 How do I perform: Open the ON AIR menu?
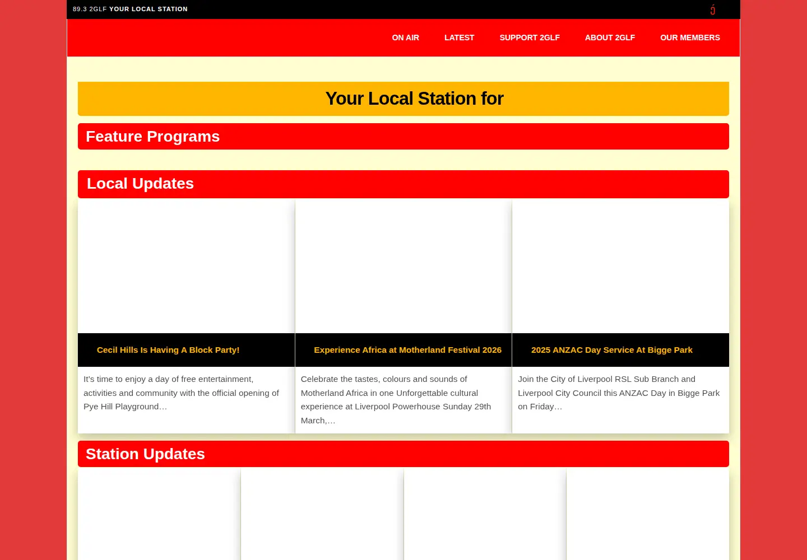[406, 38]
